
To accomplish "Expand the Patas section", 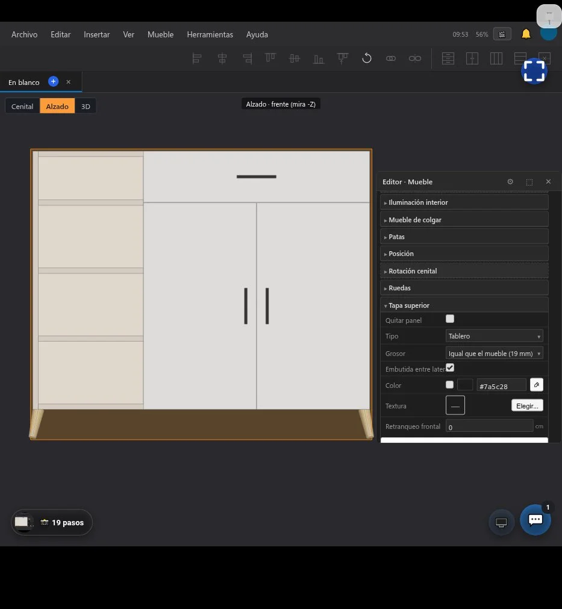I will point(464,237).
